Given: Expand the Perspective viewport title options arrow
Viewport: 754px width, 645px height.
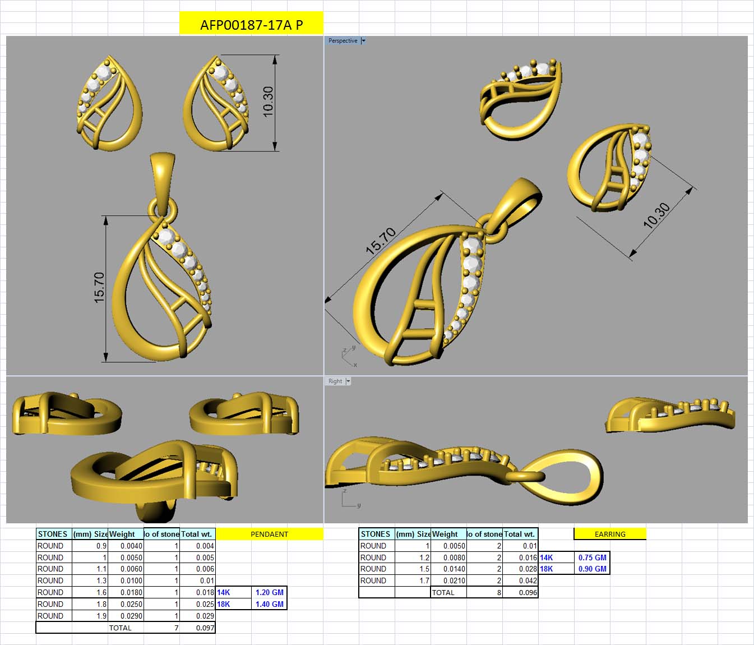Looking at the screenshot, I should click(363, 40).
